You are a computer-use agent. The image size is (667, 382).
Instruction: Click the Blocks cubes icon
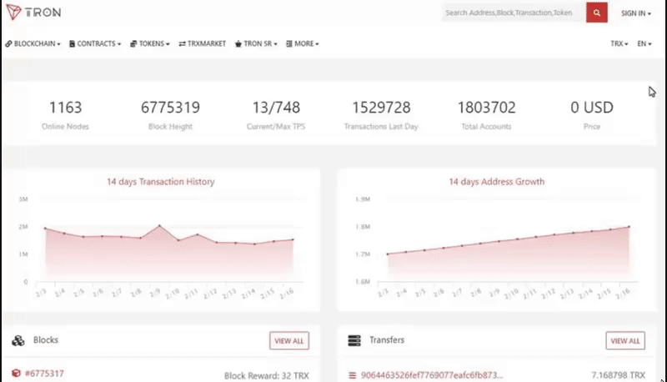(18, 340)
